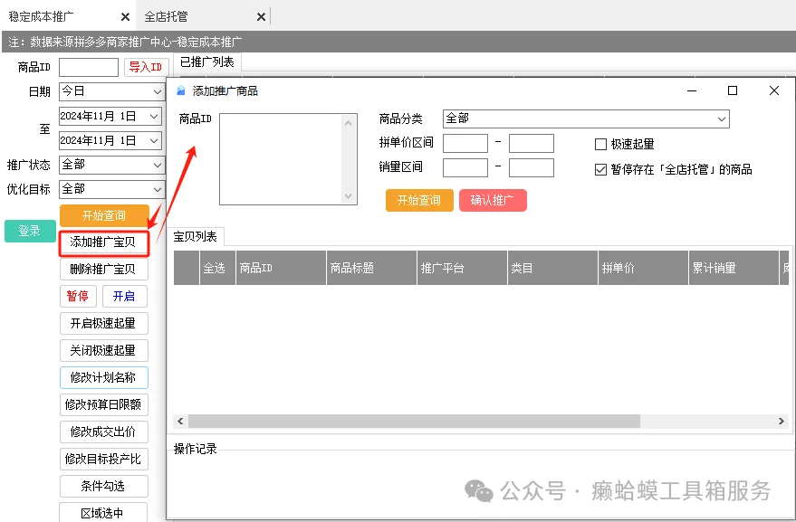The image size is (796, 522).
Task: Click the 累计销量 column header
Action: click(734, 268)
